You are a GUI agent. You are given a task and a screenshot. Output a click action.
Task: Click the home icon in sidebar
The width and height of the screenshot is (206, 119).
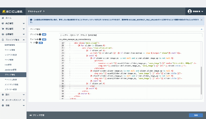point(3,18)
